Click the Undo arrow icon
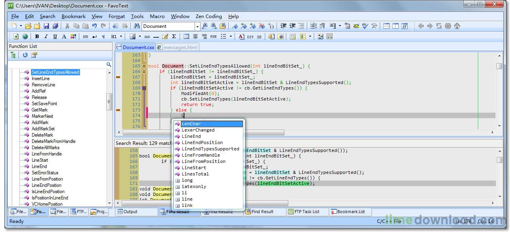Screen dimensions: 510x232 click(94, 26)
